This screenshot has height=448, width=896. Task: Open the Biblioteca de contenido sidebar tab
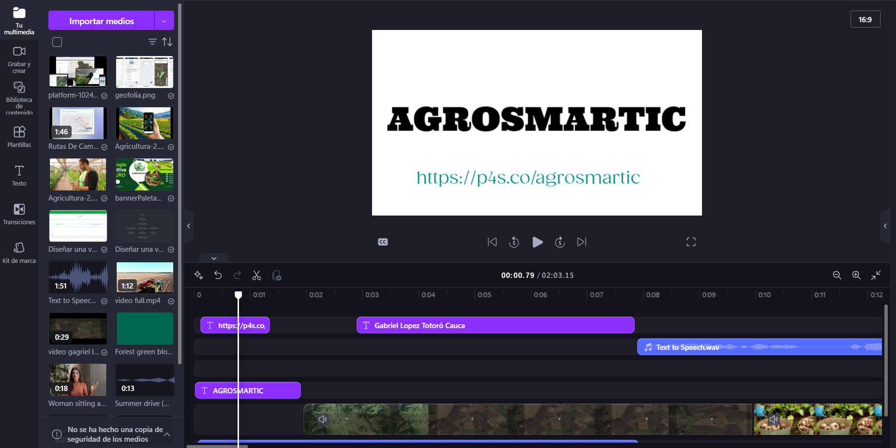[x=19, y=98]
